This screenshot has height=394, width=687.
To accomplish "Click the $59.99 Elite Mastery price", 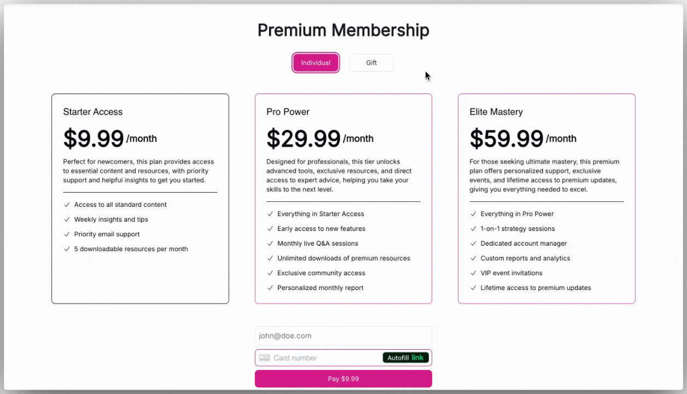I will click(x=506, y=138).
